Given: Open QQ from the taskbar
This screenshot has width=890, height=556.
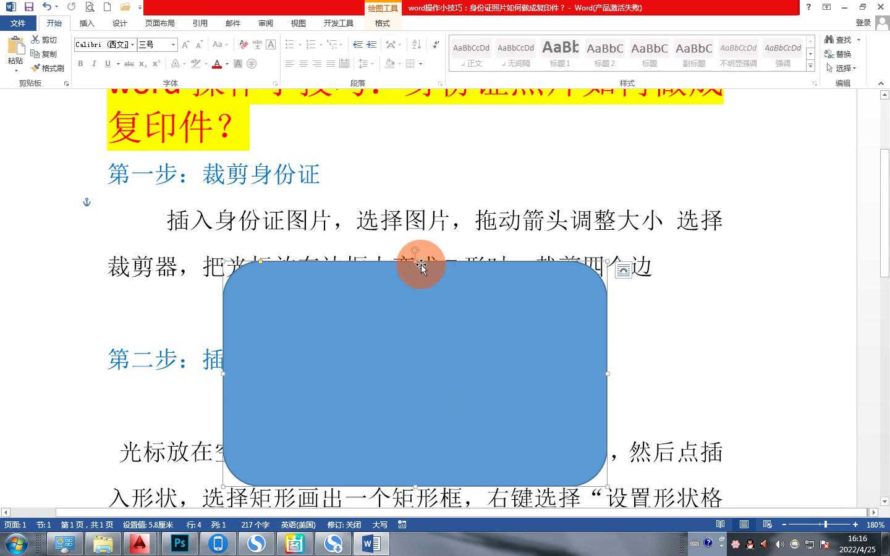Looking at the screenshot, I should pos(750,545).
